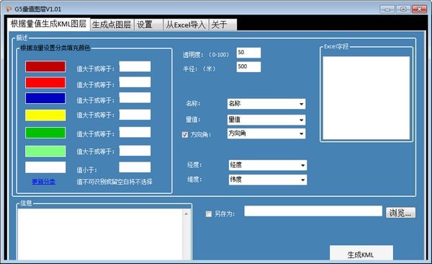
Task: Click the 透明度 input field
Action: (x=248, y=53)
